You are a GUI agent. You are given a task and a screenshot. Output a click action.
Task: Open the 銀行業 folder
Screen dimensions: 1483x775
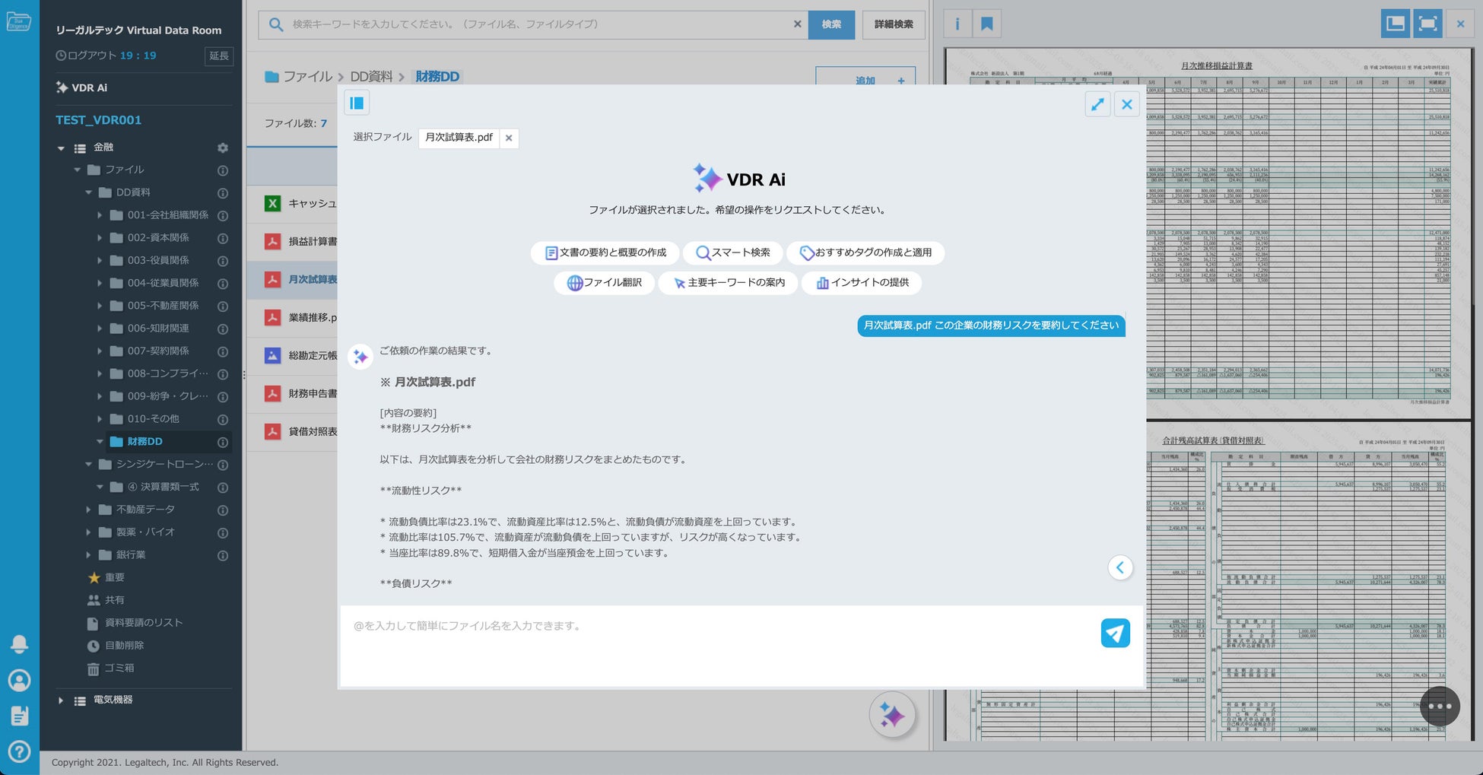(130, 555)
